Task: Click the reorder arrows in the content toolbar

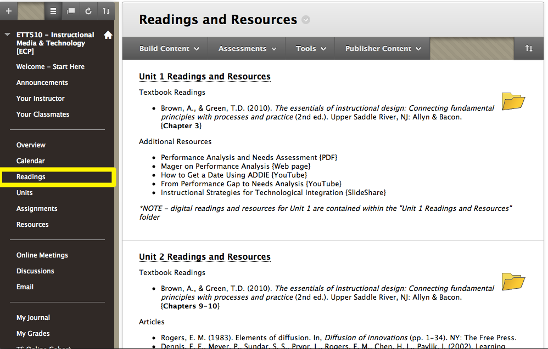Action: click(x=529, y=48)
